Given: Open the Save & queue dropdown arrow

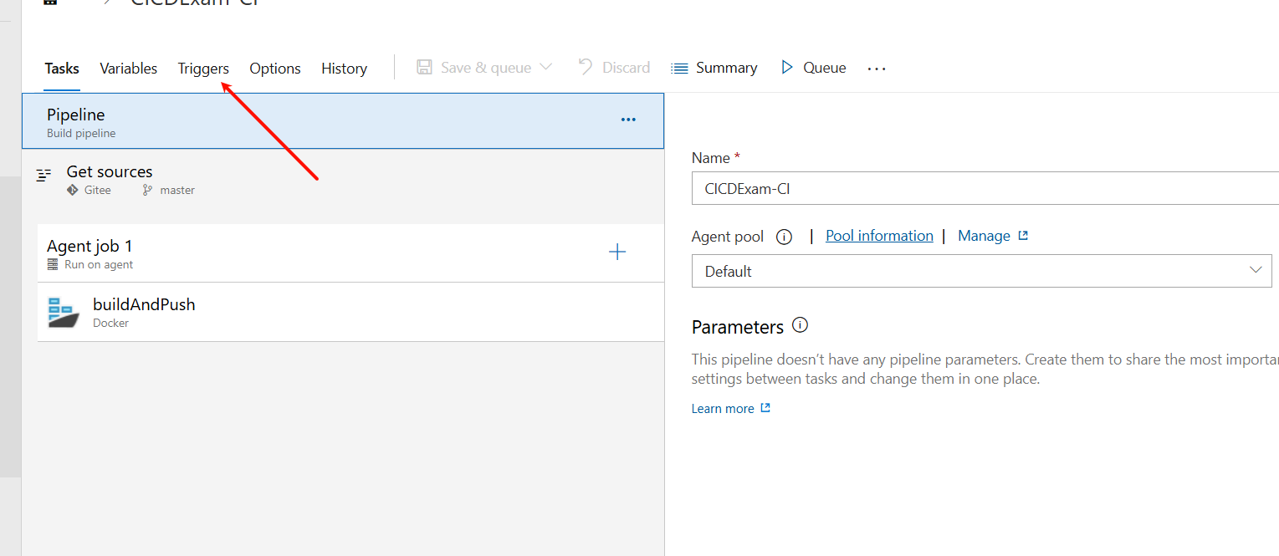Looking at the screenshot, I should [546, 68].
